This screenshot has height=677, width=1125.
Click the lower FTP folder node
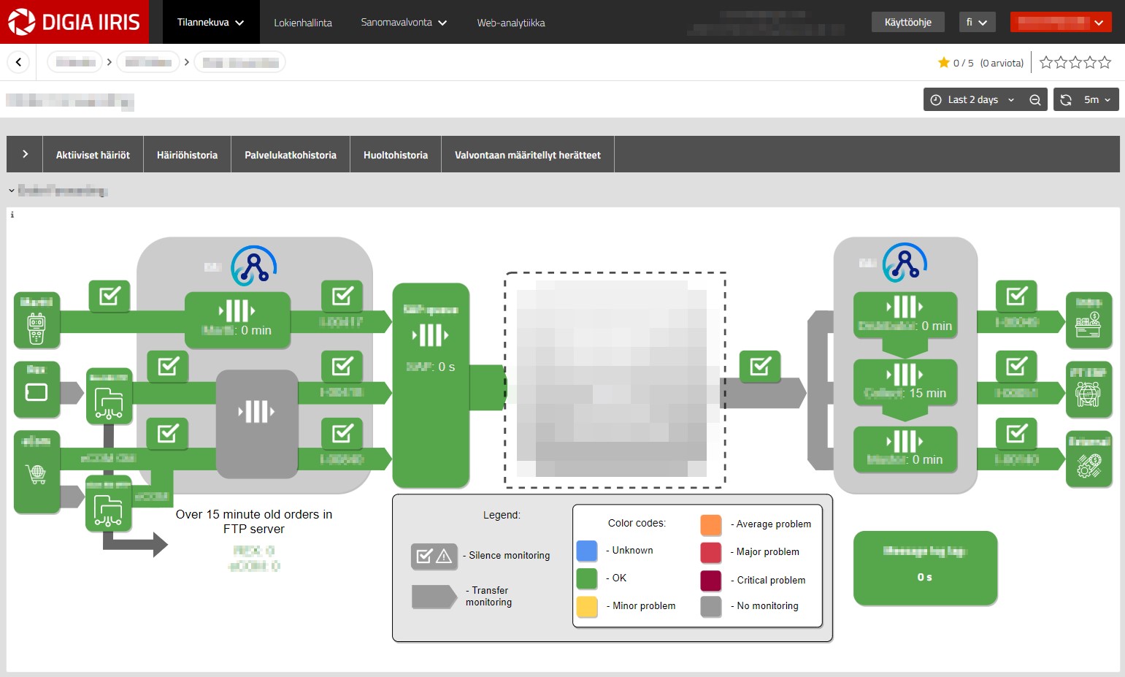(108, 503)
